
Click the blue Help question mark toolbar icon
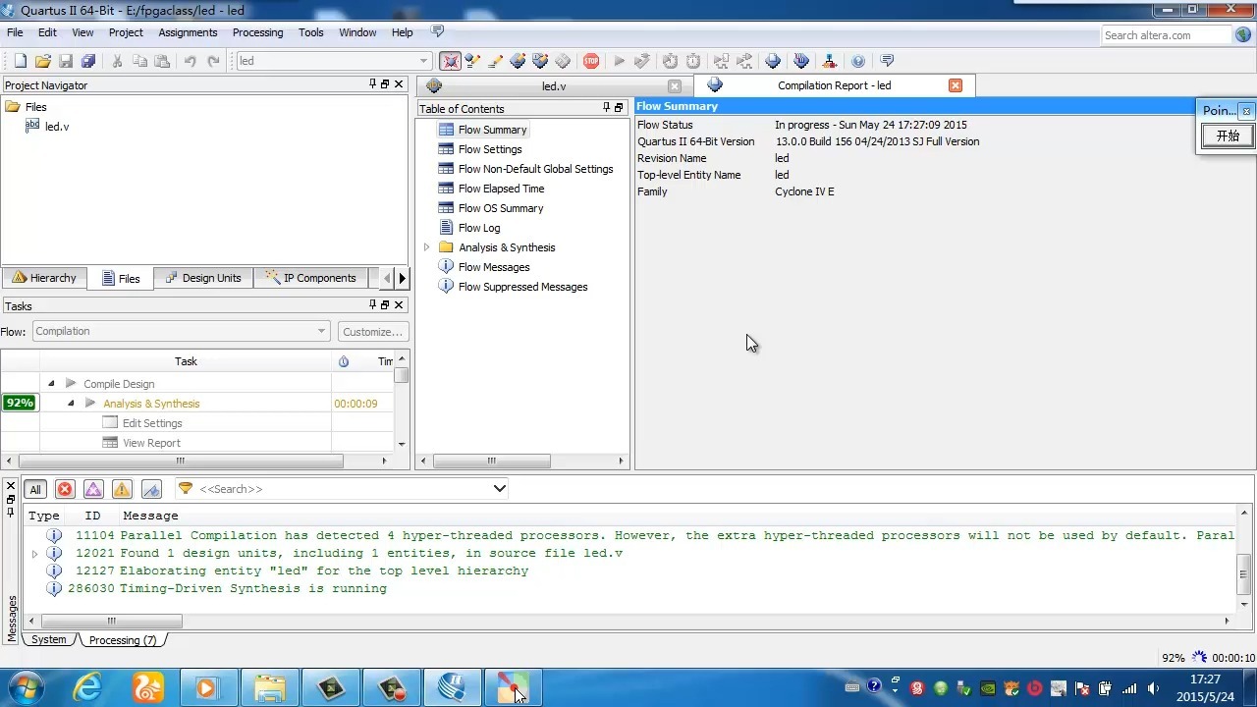tap(858, 61)
